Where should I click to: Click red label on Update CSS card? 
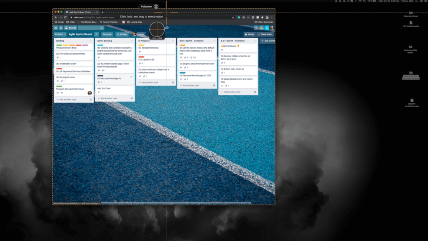(141, 57)
